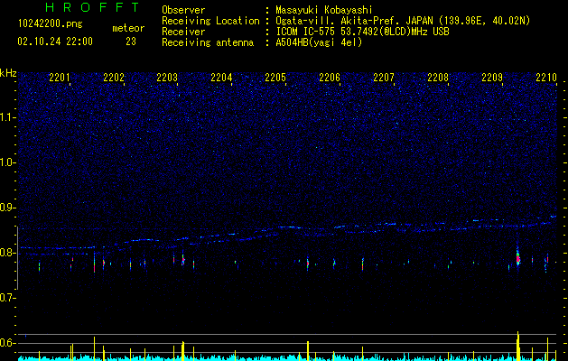Click the tallest yellow spike near 2209
The width and height of the screenshot is (568, 361).
[x=518, y=346]
